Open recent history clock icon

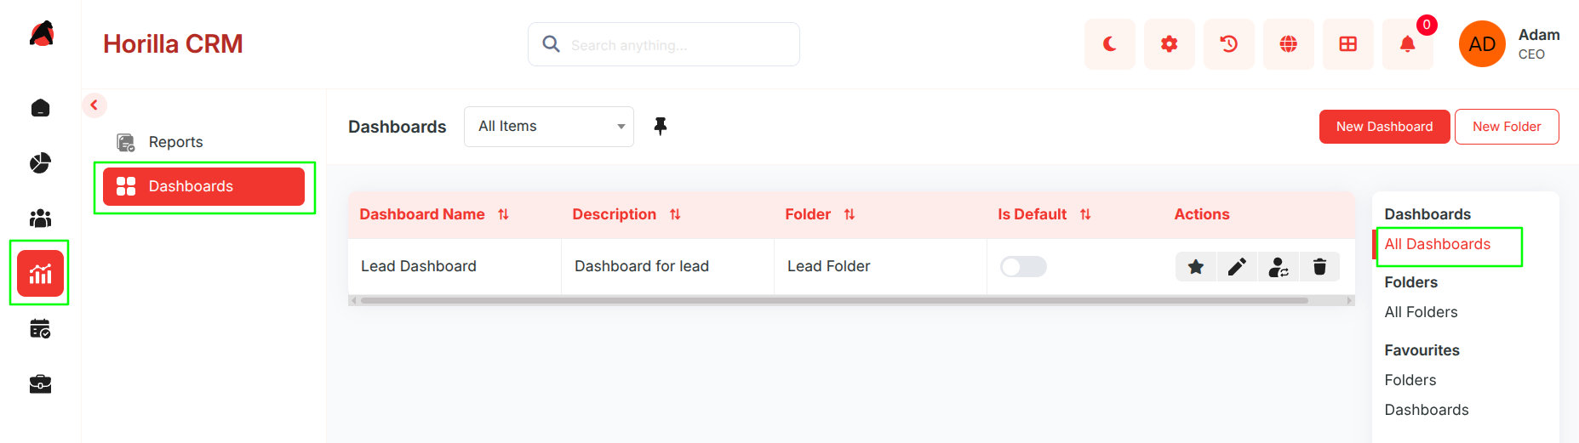[1228, 44]
